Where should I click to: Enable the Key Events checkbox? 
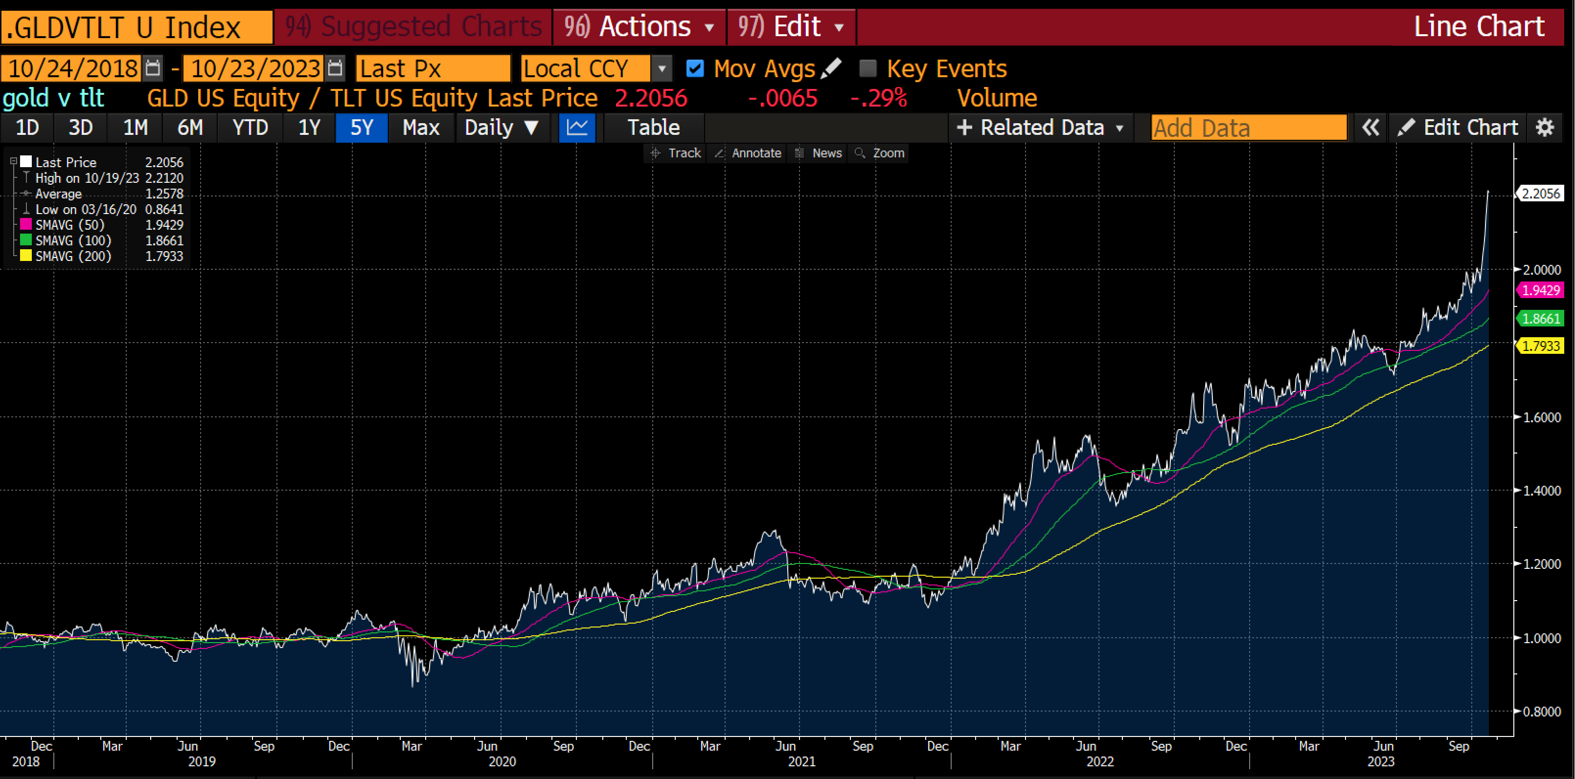click(867, 68)
